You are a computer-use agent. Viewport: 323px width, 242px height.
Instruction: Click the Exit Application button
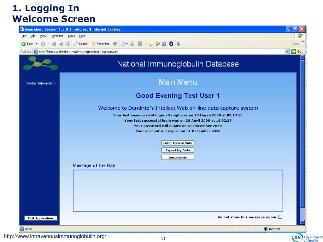click(x=41, y=218)
